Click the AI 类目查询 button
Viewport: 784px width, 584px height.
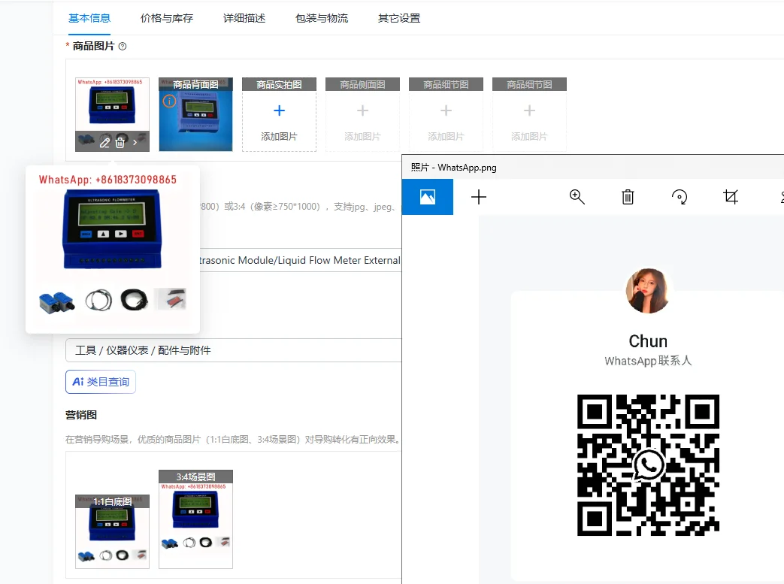101,382
